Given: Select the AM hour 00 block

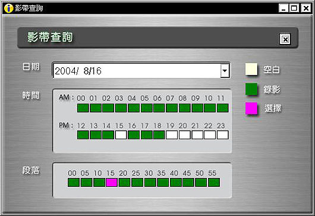Looking at the screenshot, I should [83, 108].
